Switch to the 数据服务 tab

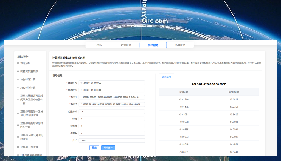(x=126, y=45)
